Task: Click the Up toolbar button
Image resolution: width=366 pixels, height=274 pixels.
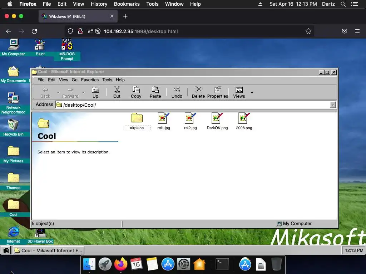Action: point(95,92)
